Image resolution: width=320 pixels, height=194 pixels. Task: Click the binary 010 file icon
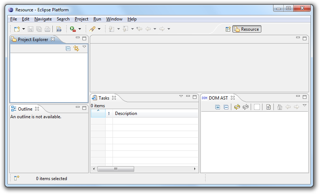pos(59,29)
